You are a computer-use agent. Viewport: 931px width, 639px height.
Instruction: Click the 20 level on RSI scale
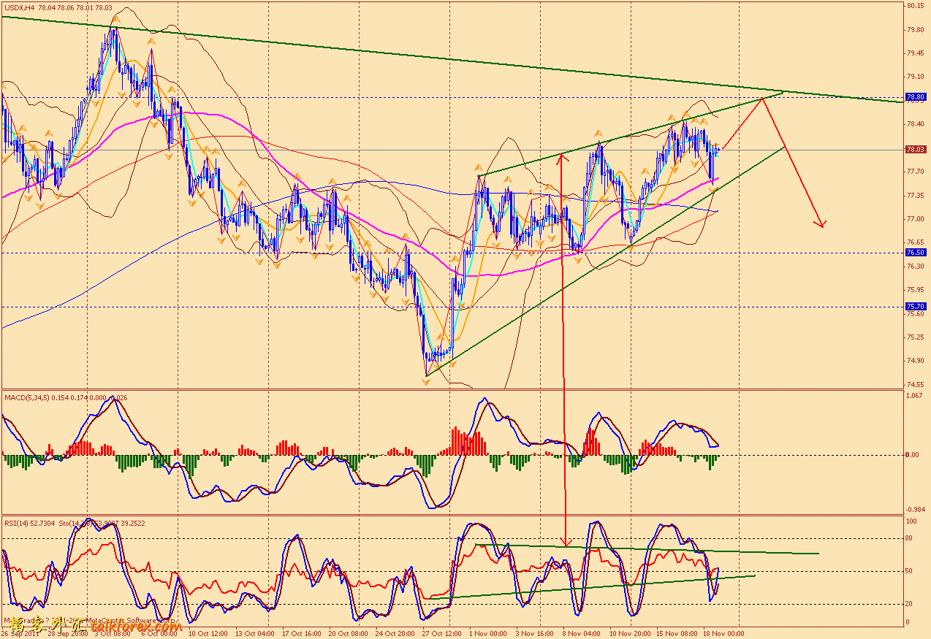(910, 603)
